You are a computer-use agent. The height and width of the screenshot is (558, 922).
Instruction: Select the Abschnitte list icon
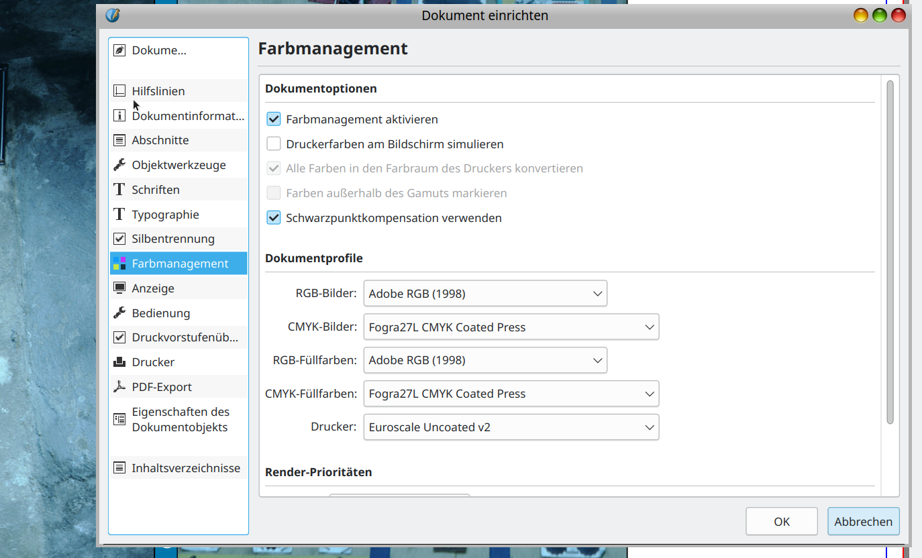click(x=119, y=140)
